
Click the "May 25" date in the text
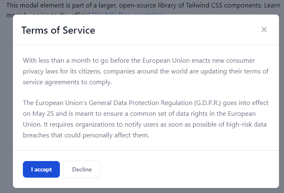(x=43, y=114)
